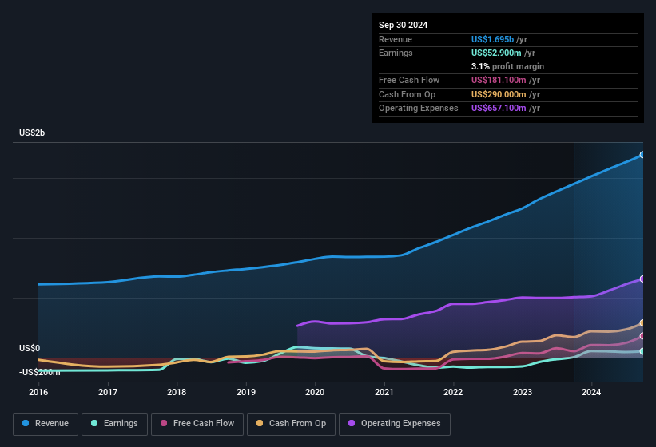
Task: Toggle the Cash From Op legend button
Action: click(291, 424)
